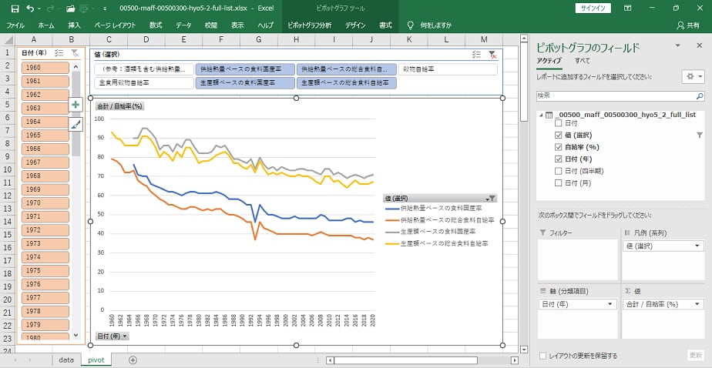Viewport: 712px width, 368px height.
Task: Uncheck the 自給率 (%) field checkbox
Action: point(559,147)
